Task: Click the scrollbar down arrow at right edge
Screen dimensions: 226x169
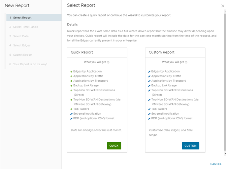Action: point(225,154)
